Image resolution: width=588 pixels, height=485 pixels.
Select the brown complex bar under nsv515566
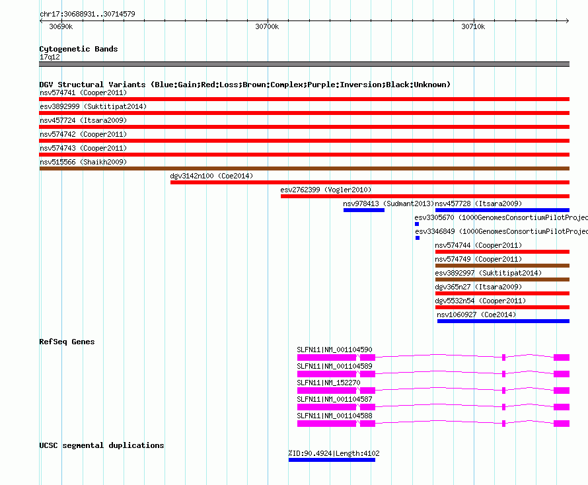click(x=304, y=168)
